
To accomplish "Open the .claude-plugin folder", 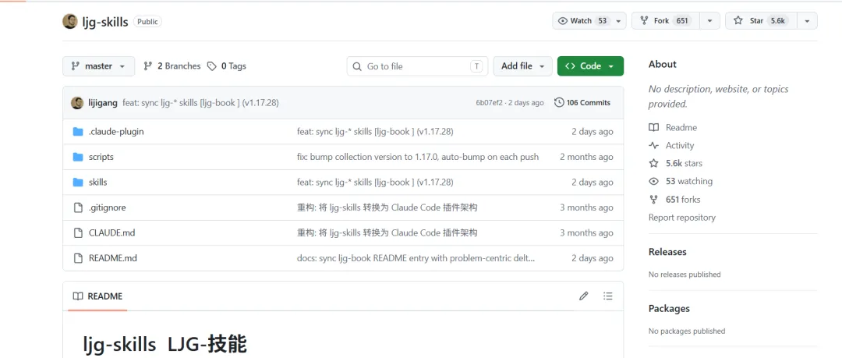I will pyautogui.click(x=116, y=132).
